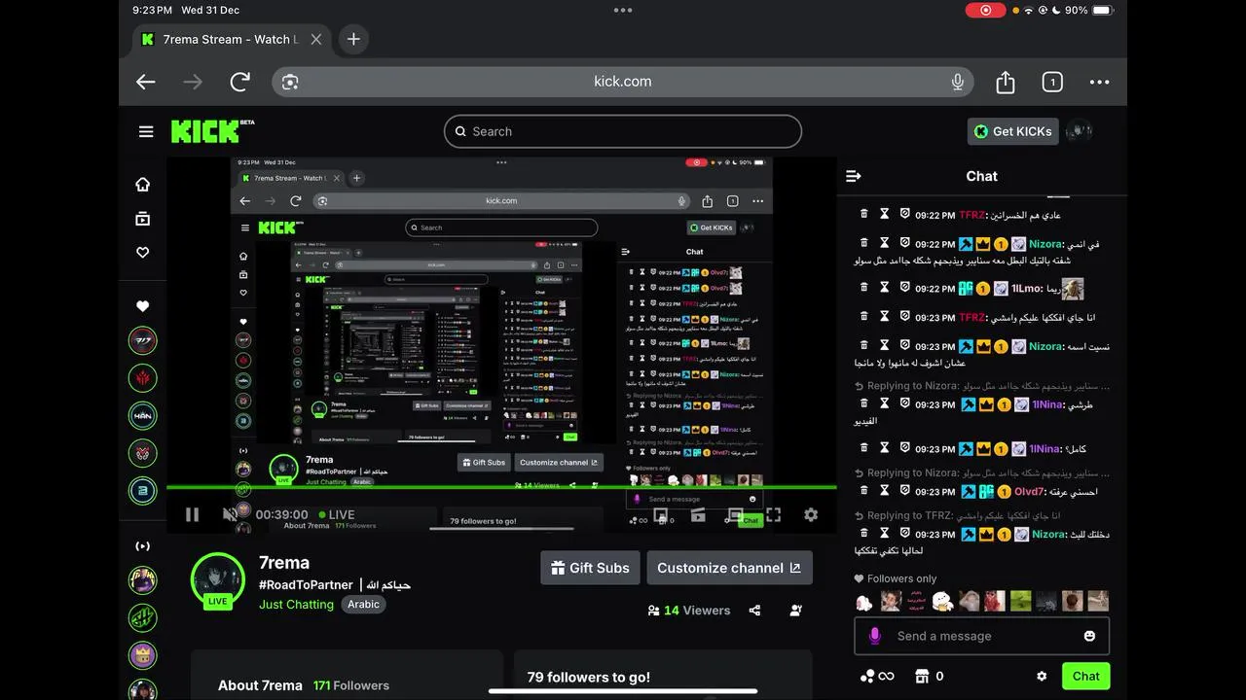
Task: Collapse the Chat panel
Action: click(854, 176)
